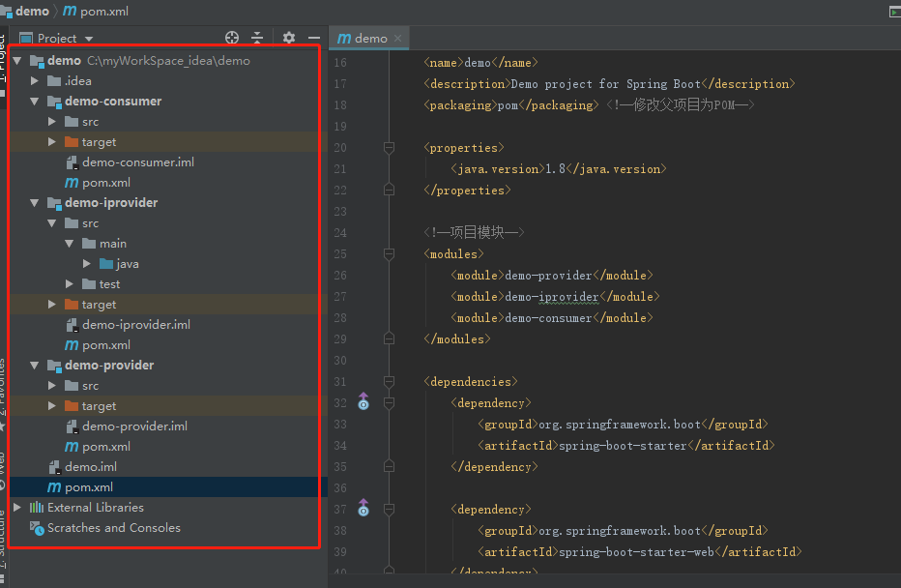Expand target folder under demo-consumer
The height and width of the screenshot is (588, 901).
tap(51, 142)
